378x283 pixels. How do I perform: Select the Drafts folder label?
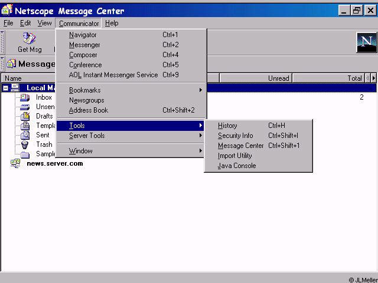point(44,116)
